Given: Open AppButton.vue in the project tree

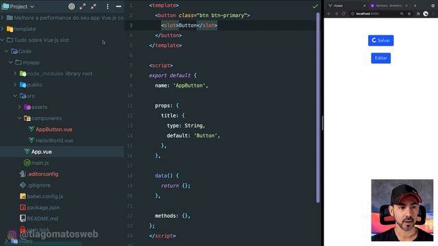Looking at the screenshot, I should point(54,129).
